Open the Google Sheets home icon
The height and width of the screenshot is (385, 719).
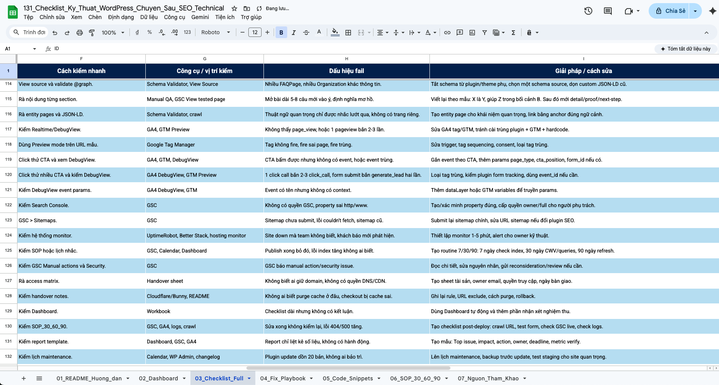coord(13,12)
